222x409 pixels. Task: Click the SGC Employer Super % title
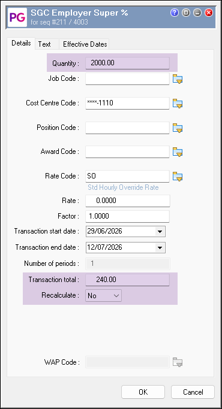(79, 13)
